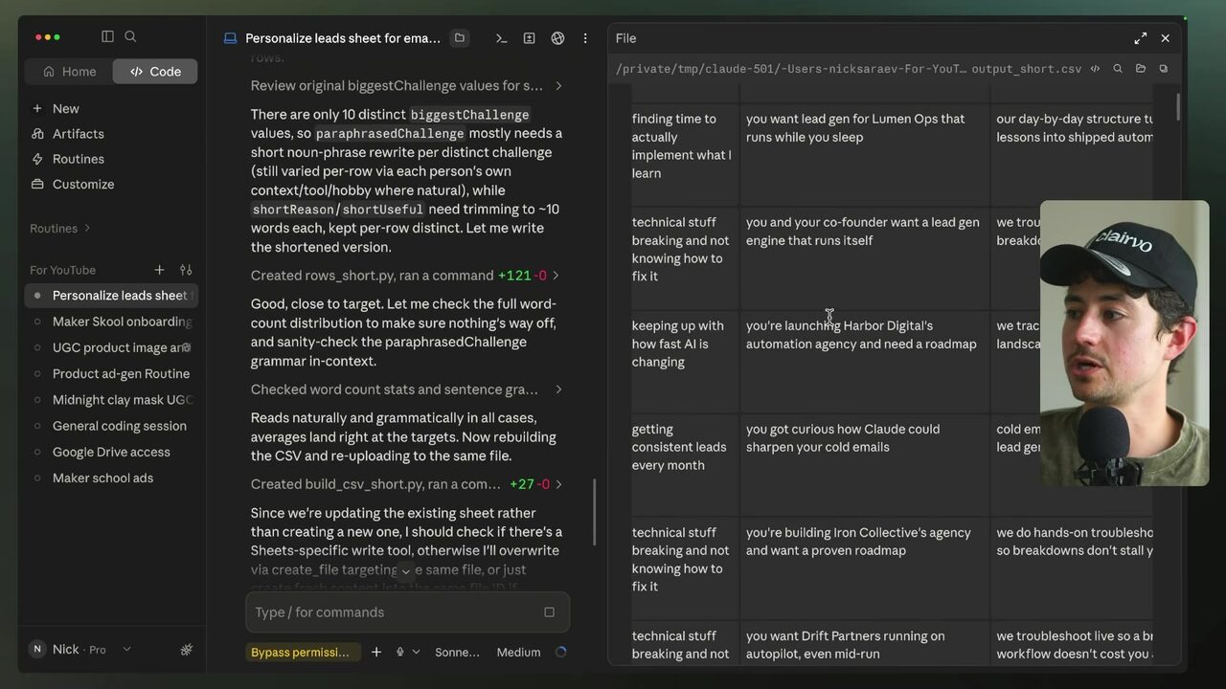Open filter settings icon in For YouTube
Image resolution: width=1226 pixels, height=689 pixels.
coord(186,270)
